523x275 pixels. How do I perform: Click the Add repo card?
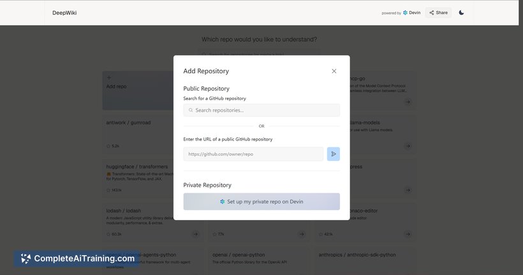(138, 91)
